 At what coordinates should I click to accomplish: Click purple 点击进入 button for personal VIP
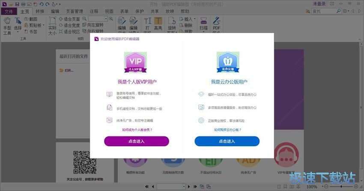(x=137, y=141)
